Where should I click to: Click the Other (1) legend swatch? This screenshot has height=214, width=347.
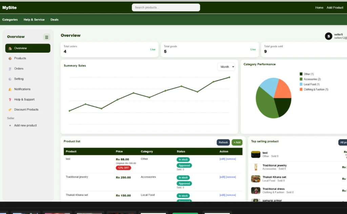tap(301, 74)
